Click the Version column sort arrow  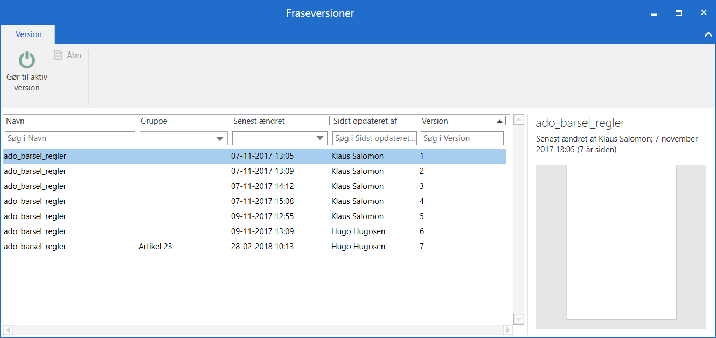499,121
